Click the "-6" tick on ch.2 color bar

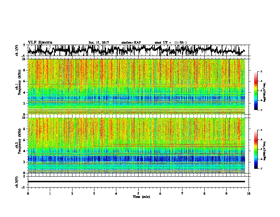point(261,159)
